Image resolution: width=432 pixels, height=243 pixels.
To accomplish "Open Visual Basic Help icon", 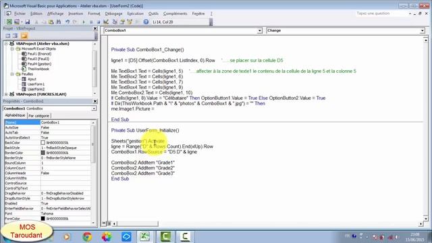I will coord(146,22).
